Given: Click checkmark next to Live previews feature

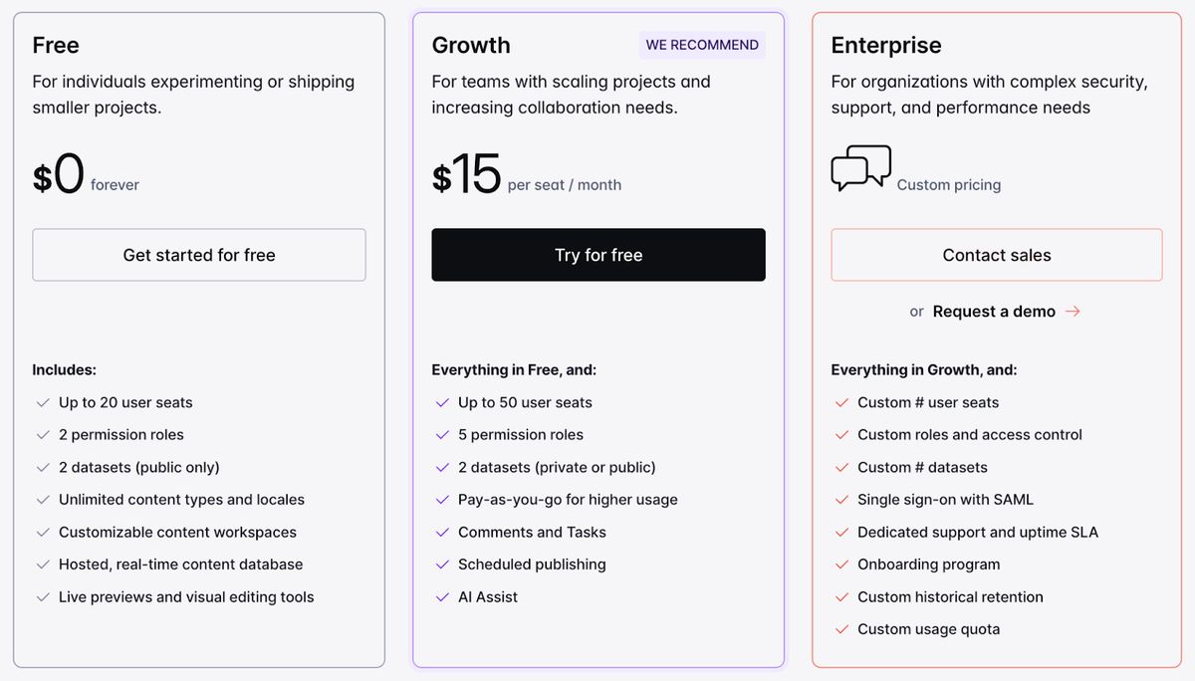Looking at the screenshot, I should click(43, 597).
